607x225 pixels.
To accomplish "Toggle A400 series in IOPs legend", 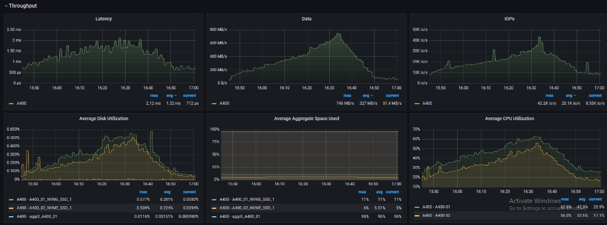I will [x=427, y=104].
